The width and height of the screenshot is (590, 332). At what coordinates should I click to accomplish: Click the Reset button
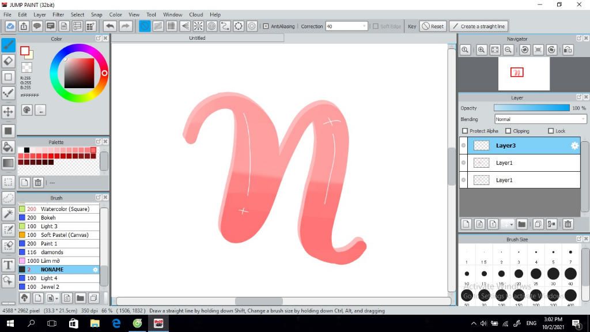(433, 27)
